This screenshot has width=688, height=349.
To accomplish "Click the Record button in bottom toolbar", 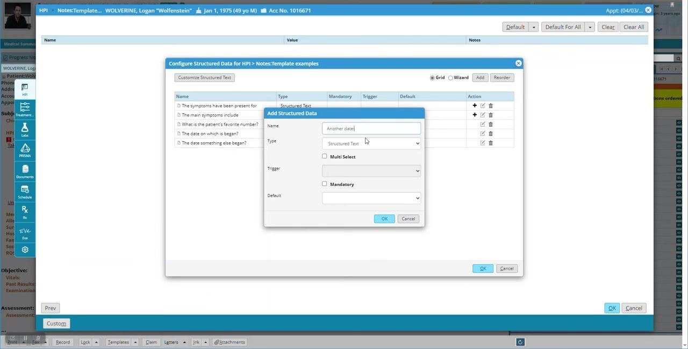I will pos(63,342).
